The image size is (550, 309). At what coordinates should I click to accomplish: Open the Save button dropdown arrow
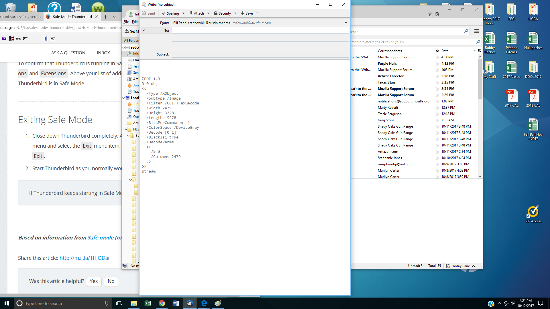pyautogui.click(x=257, y=13)
